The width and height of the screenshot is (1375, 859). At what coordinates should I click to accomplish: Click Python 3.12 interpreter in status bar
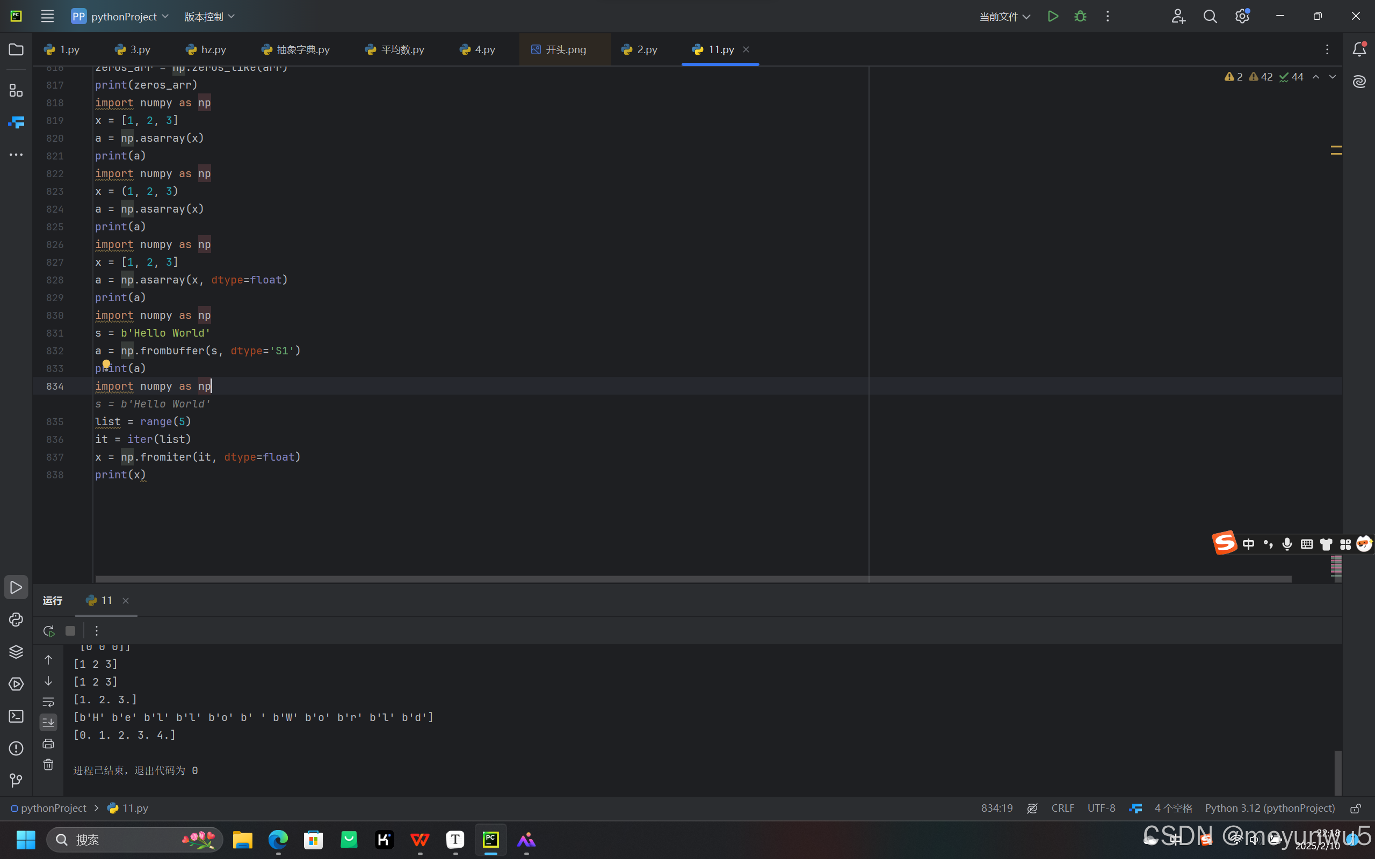pos(1269,808)
